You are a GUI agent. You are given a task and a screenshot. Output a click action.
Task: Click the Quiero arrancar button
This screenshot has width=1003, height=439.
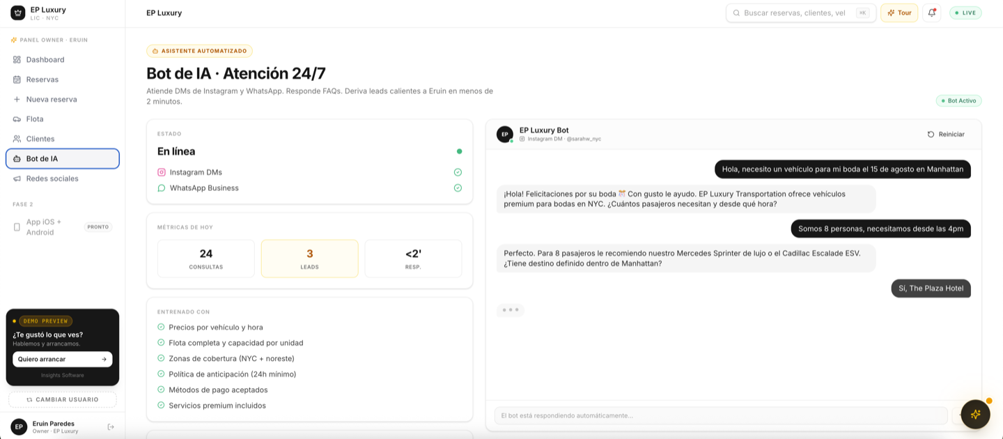pyautogui.click(x=63, y=360)
